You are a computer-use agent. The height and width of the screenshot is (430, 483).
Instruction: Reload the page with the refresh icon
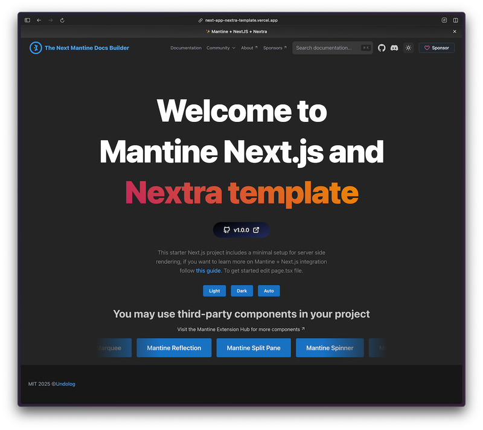(62, 21)
